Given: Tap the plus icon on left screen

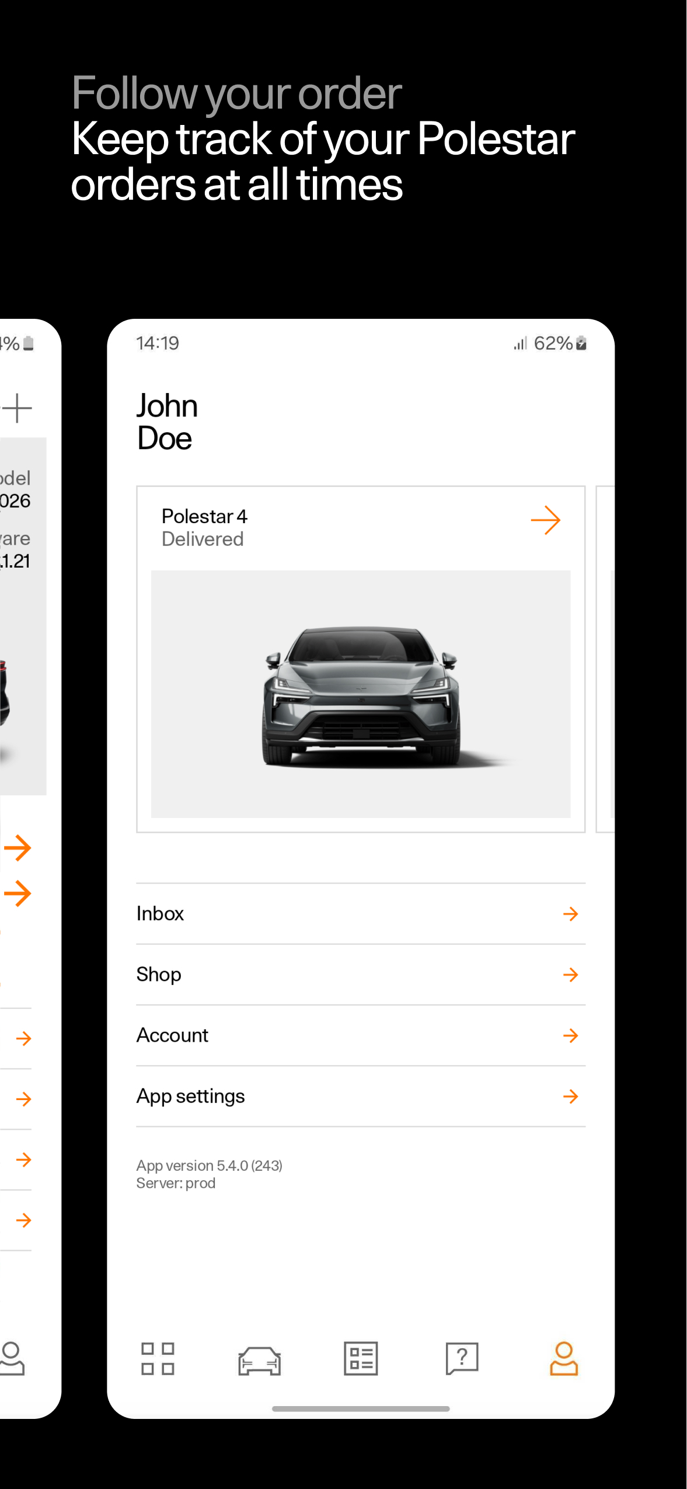Looking at the screenshot, I should pos(17,408).
